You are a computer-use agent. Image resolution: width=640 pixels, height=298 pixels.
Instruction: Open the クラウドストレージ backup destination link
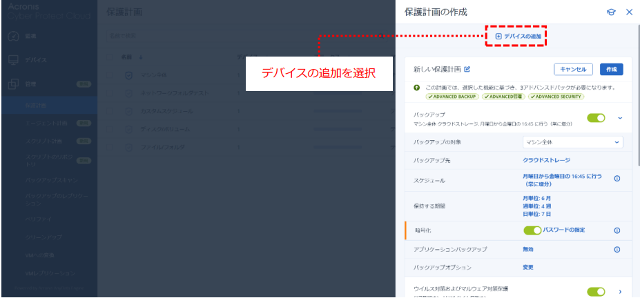click(545, 160)
